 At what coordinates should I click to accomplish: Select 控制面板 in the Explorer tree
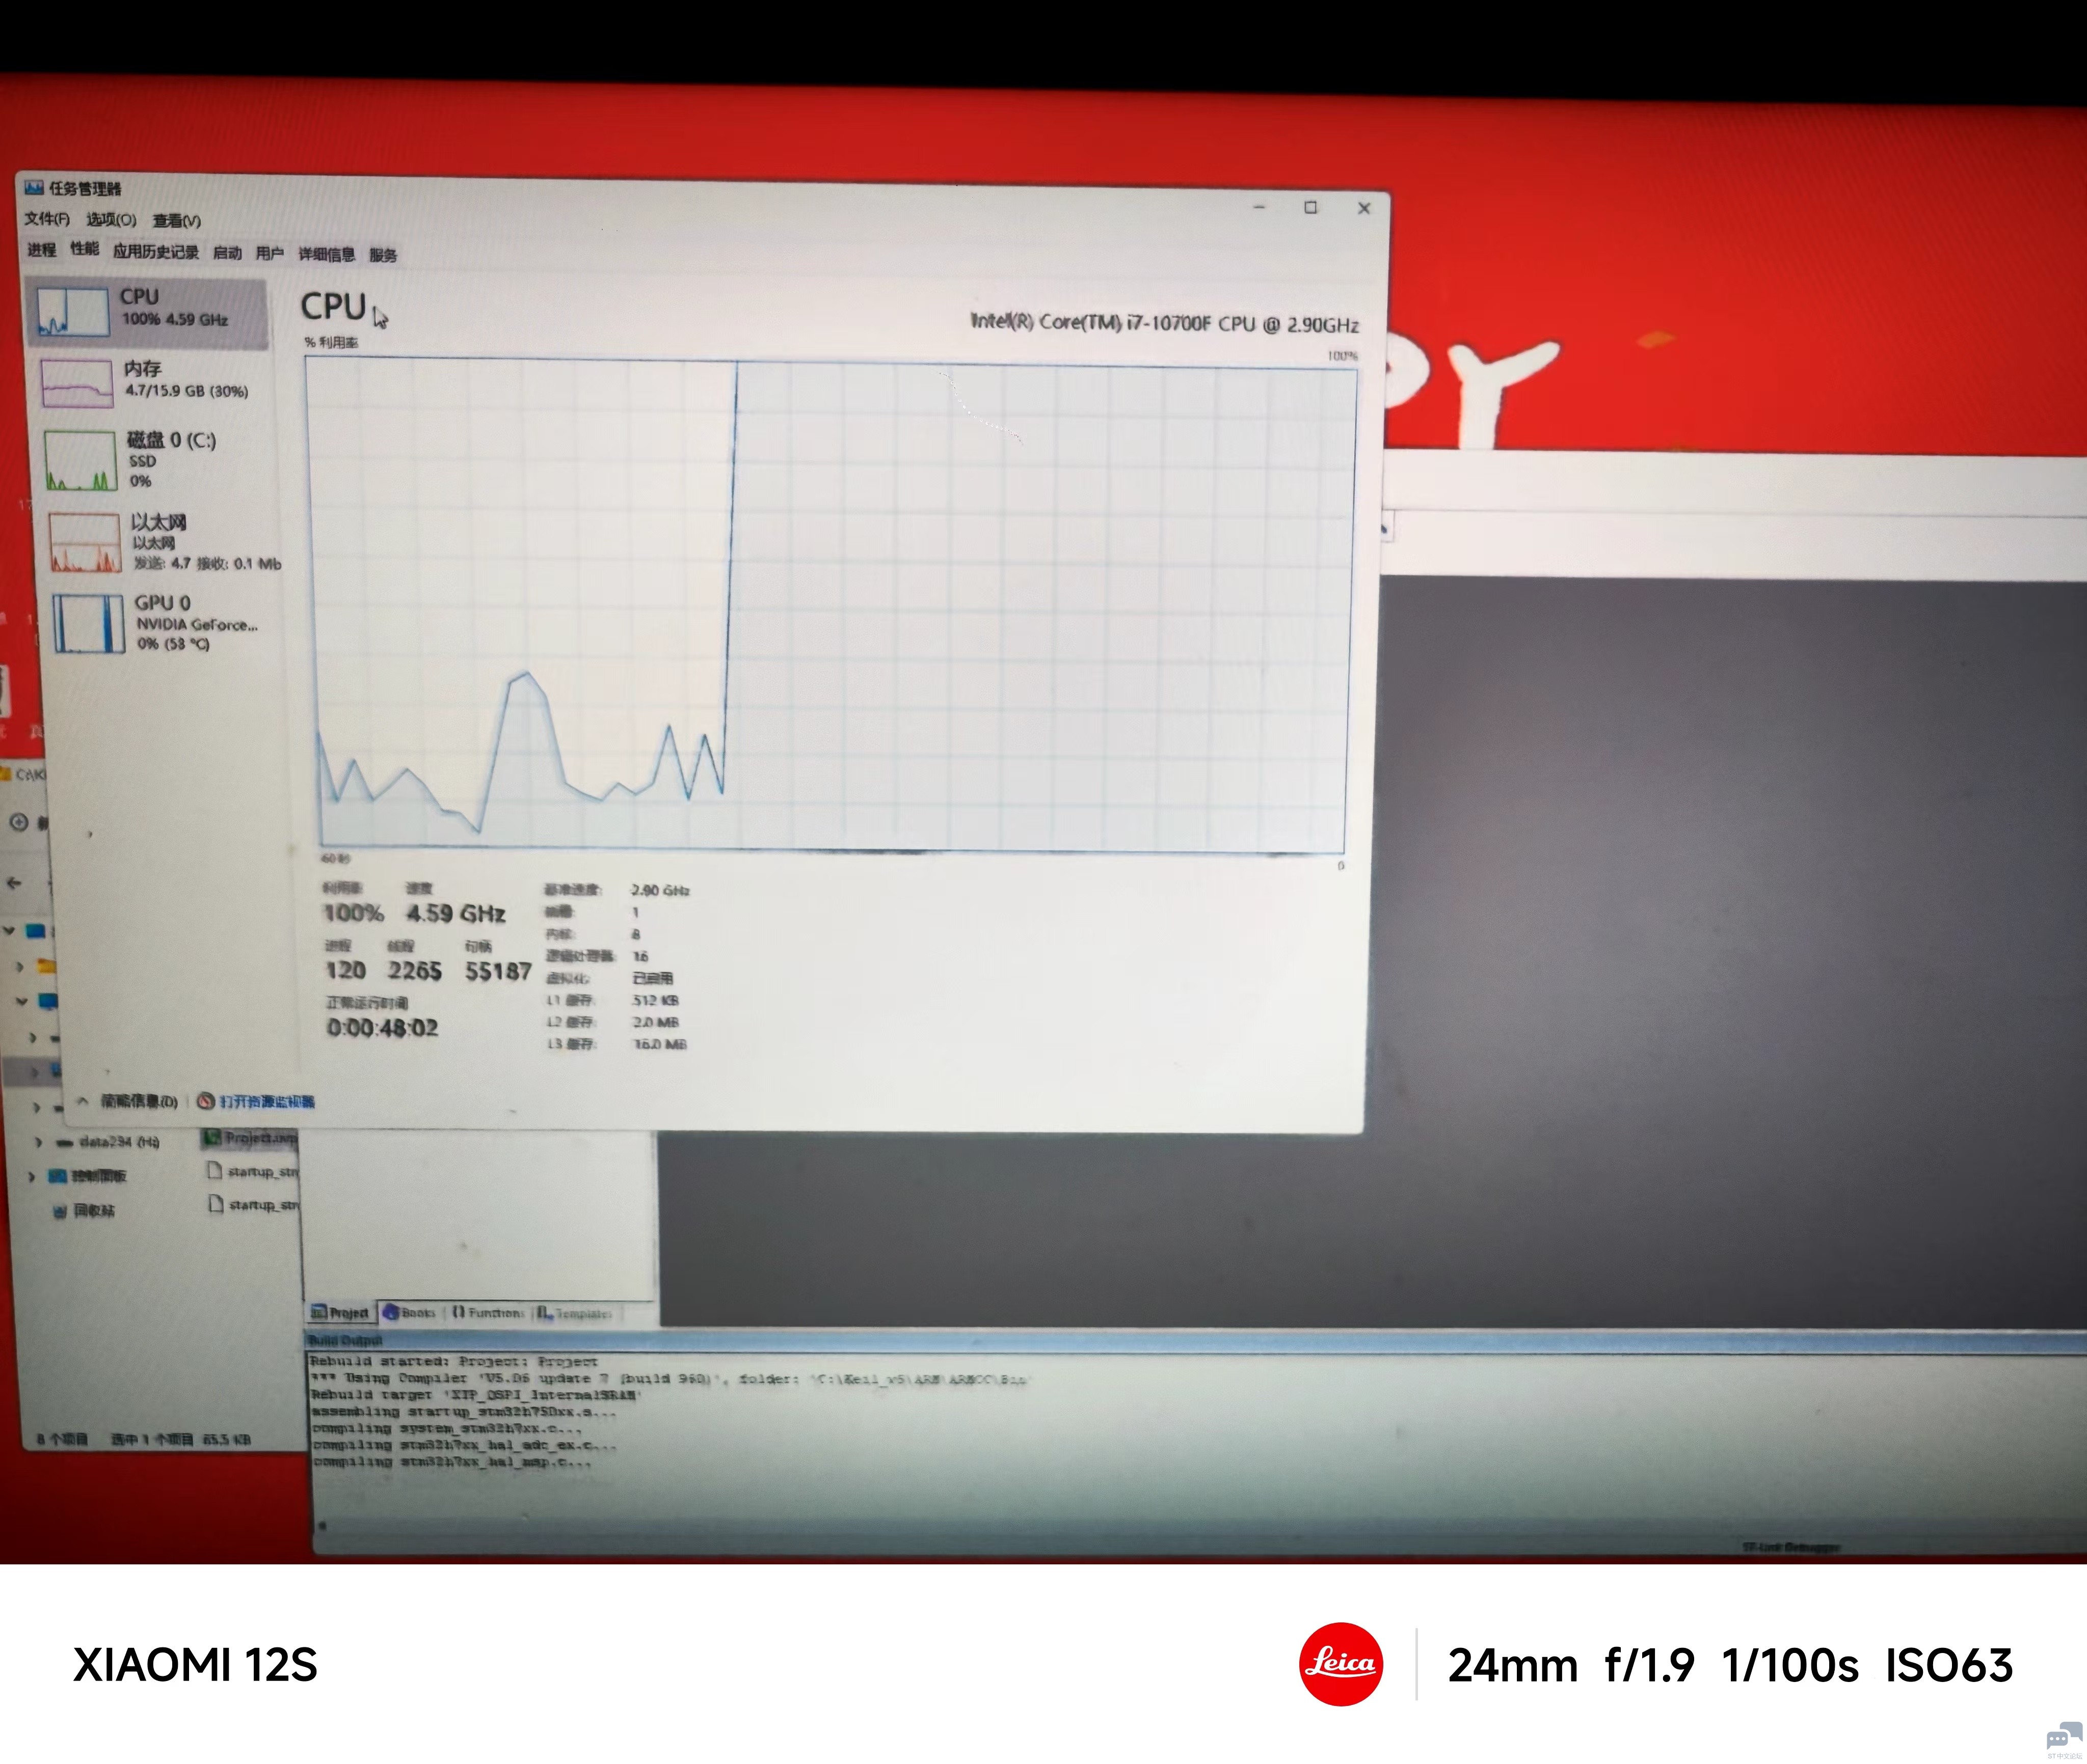click(x=99, y=1176)
